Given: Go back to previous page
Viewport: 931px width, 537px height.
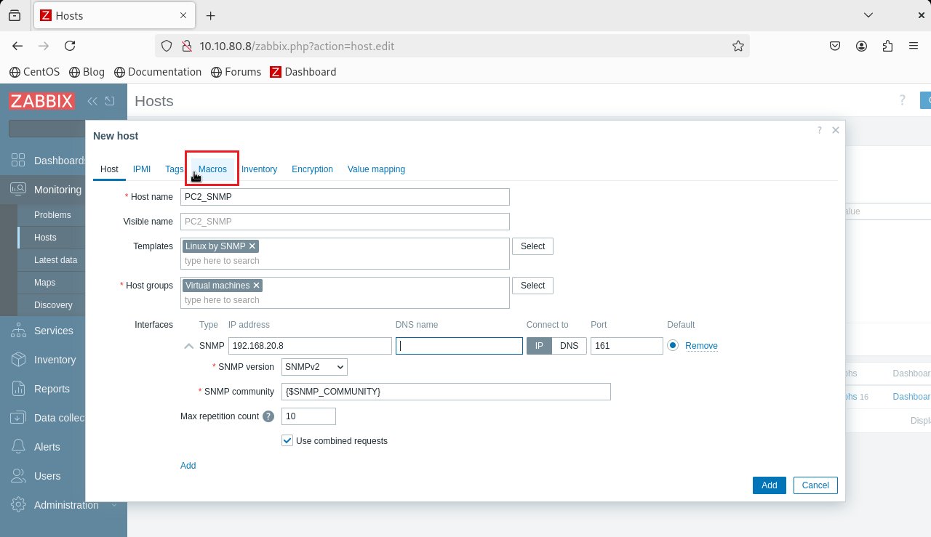Looking at the screenshot, I should click(17, 46).
